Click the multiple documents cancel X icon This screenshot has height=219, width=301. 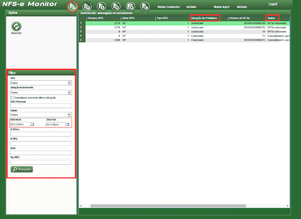(130, 7)
